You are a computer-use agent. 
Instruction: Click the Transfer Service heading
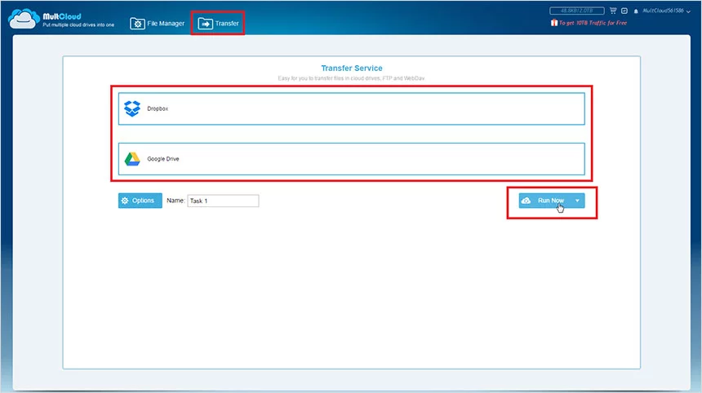coord(352,68)
